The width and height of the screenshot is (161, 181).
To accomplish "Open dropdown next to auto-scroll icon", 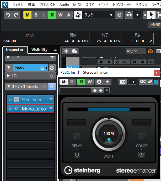I will pyautogui.click(x=137, y=15).
